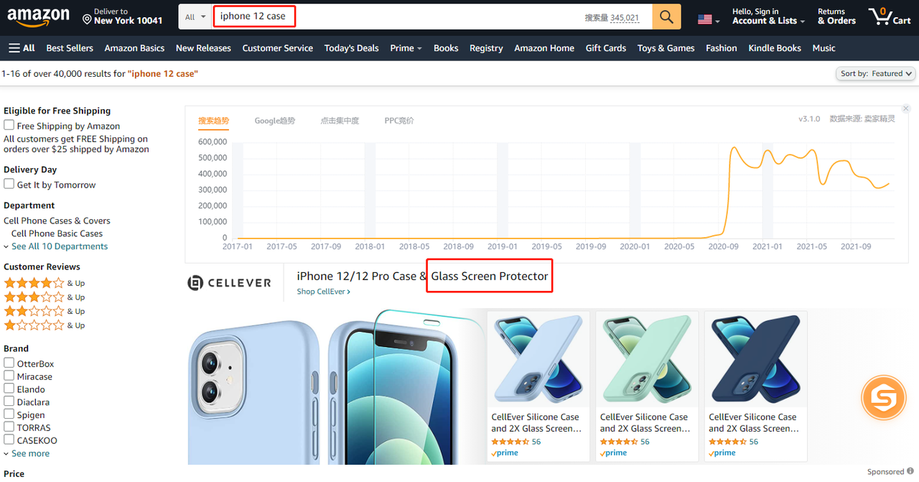Image resolution: width=919 pixels, height=482 pixels.
Task: Expand the Prime menu dropdown
Action: (x=406, y=48)
